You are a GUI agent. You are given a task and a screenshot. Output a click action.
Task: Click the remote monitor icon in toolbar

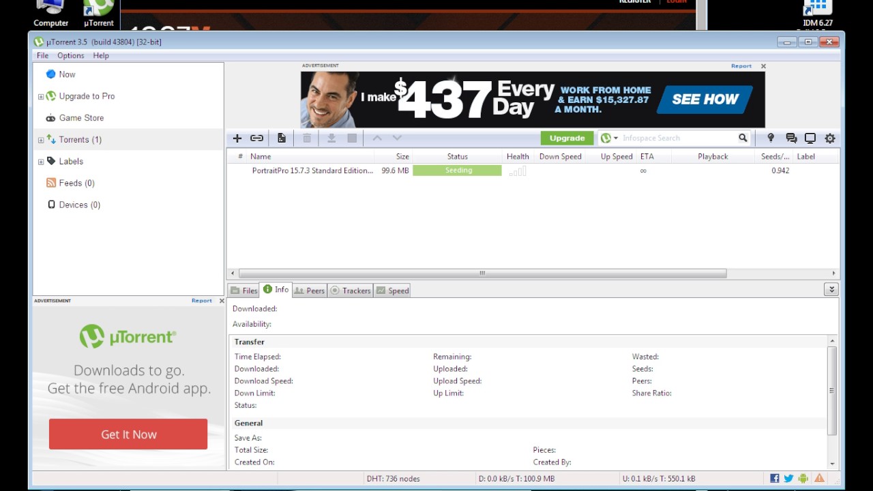(810, 138)
